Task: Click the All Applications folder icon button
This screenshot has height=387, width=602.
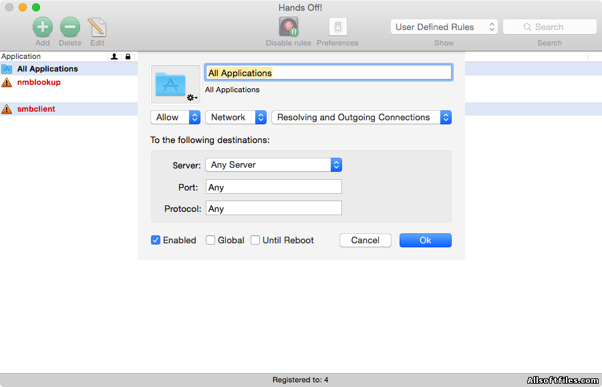Action: (x=175, y=84)
